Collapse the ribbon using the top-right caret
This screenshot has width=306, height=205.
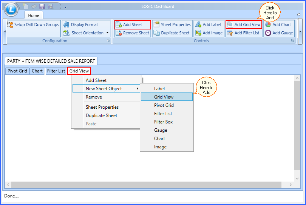[299, 14]
